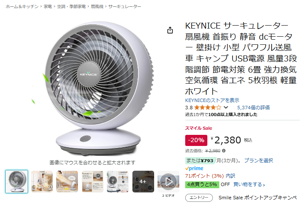
Task: Select the fifth fan features thumbnail
Action: (x=118, y=182)
